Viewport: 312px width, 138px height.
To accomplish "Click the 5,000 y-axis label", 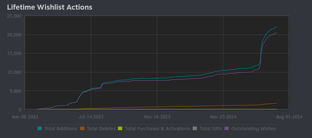I will (x=15, y=91).
